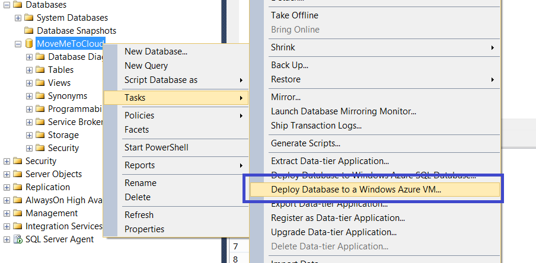
Task: Select Deploy Database to a Windows Azure VM
Action: click(356, 190)
